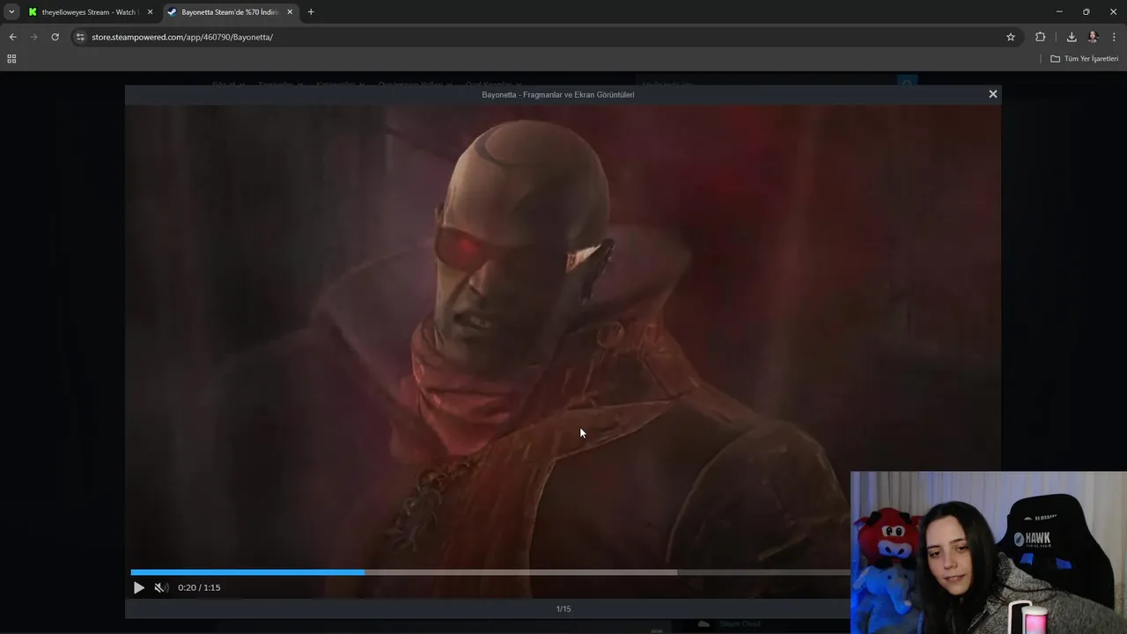Viewport: 1127px width, 634px height.
Task: Show browser downloads
Action: [x=1072, y=37]
